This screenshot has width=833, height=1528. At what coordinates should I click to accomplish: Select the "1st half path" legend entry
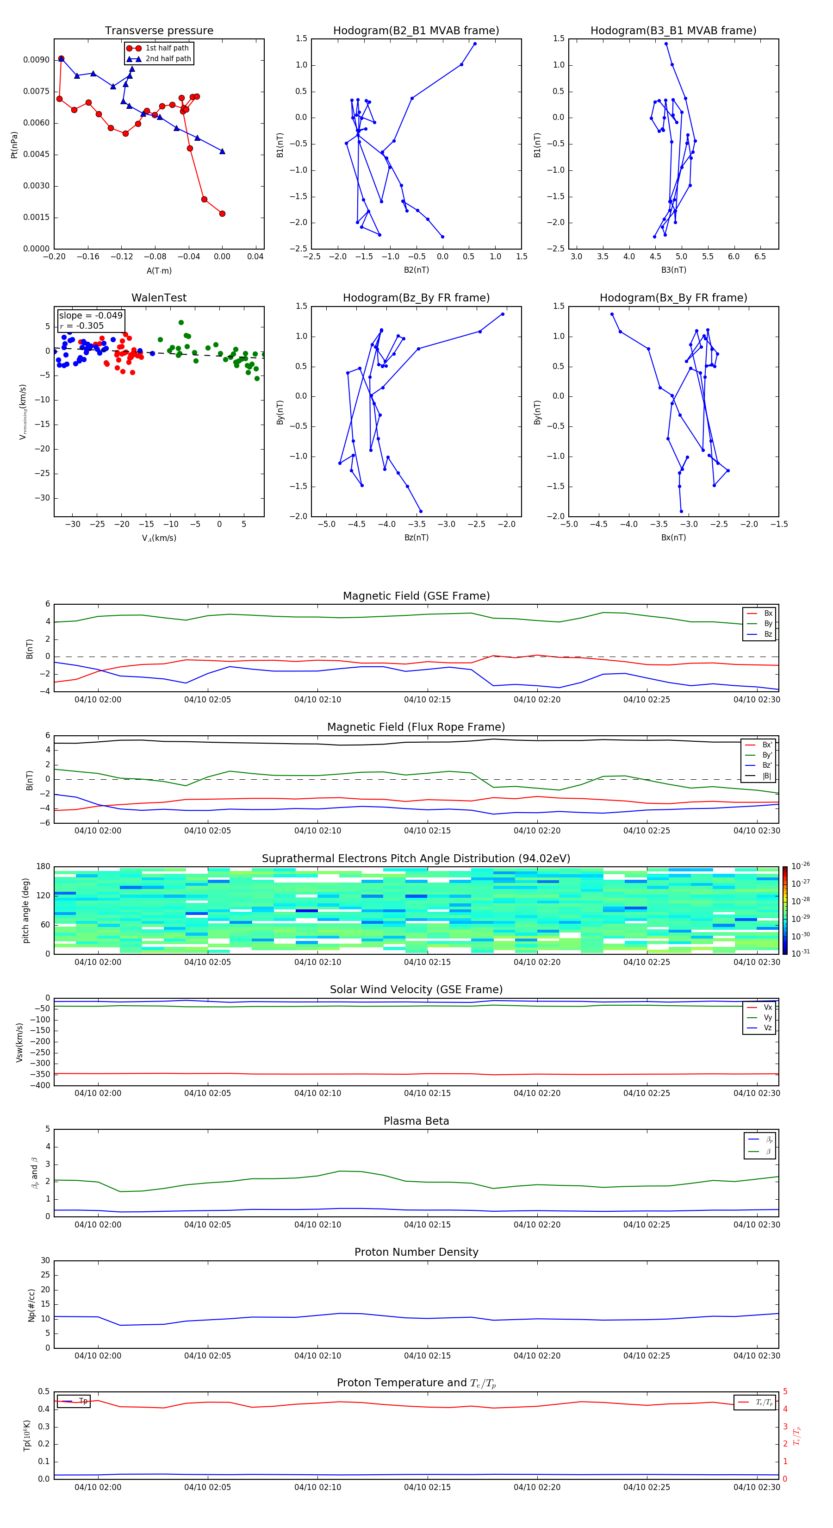tap(159, 48)
